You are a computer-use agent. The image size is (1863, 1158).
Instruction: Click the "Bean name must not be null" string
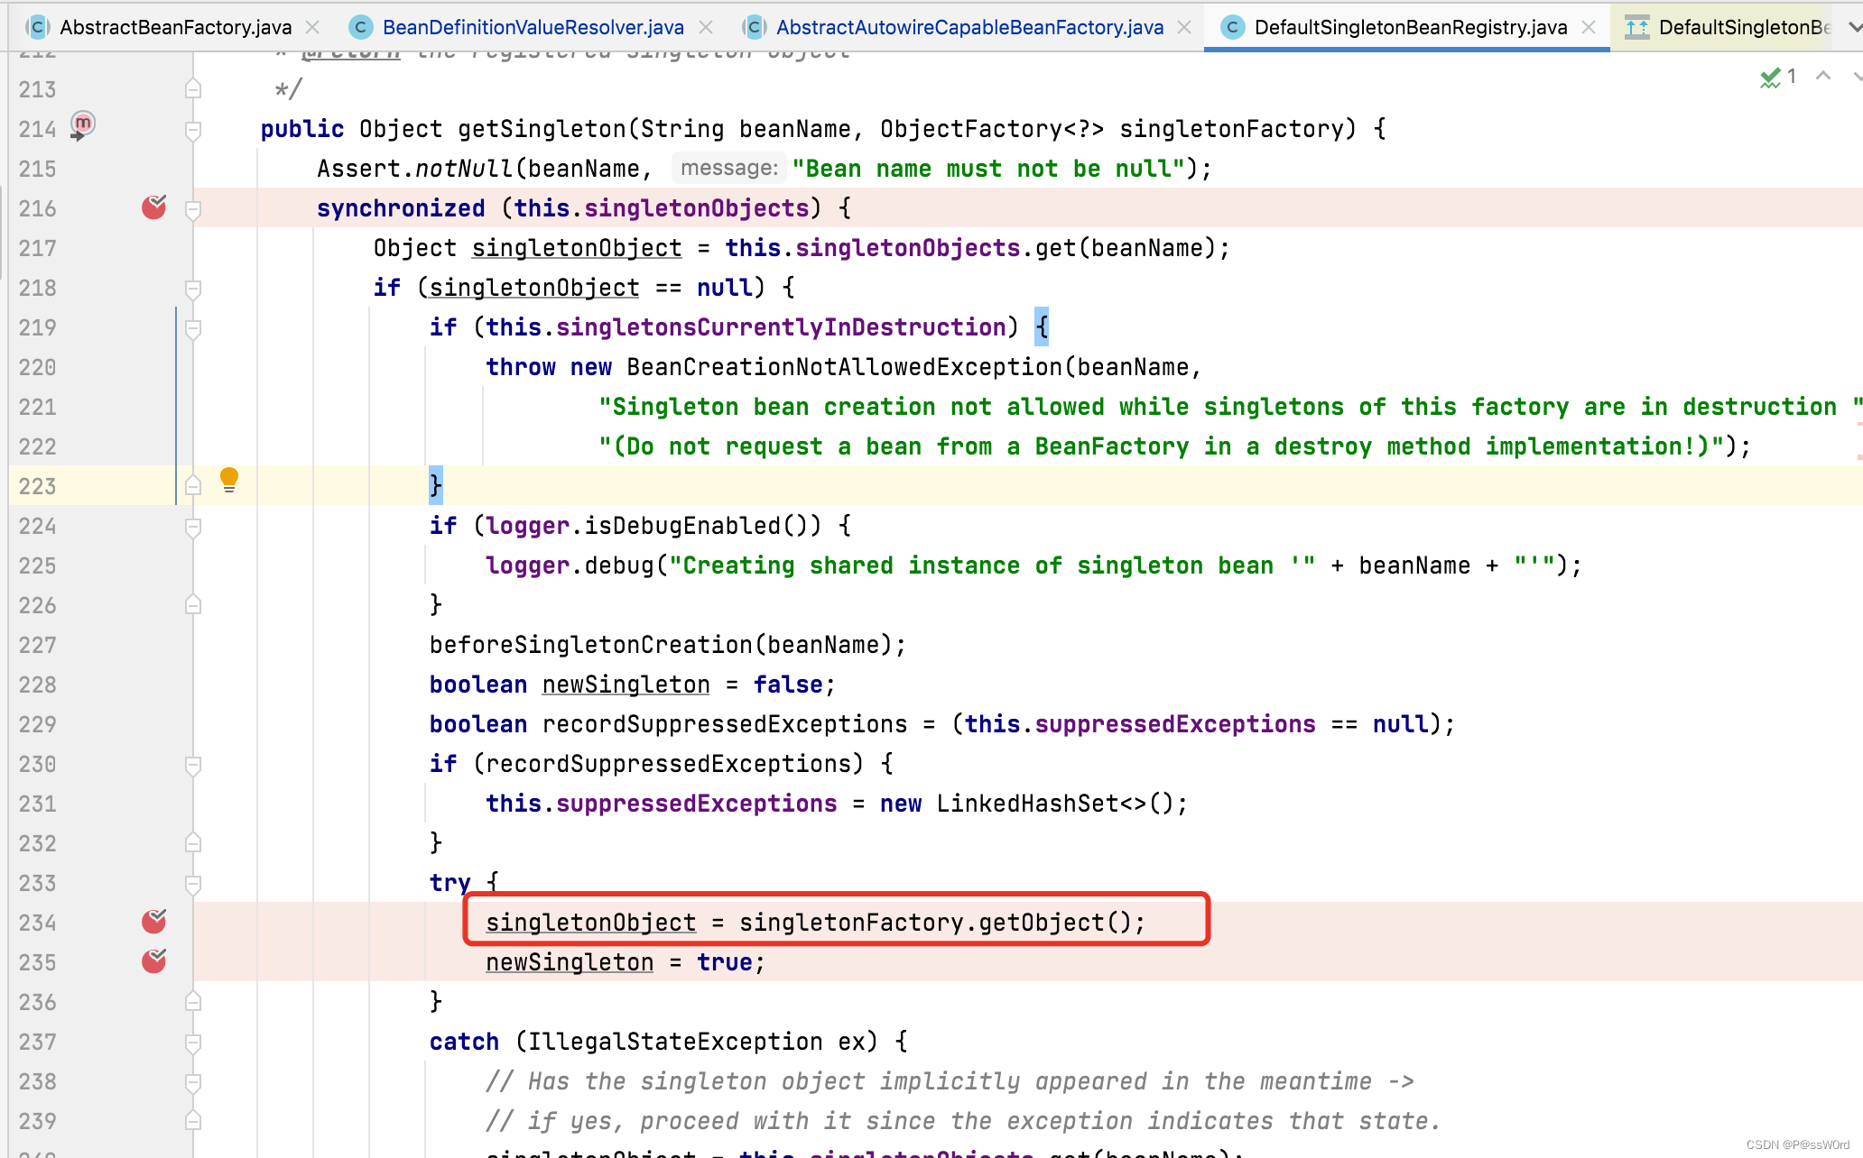point(988,169)
